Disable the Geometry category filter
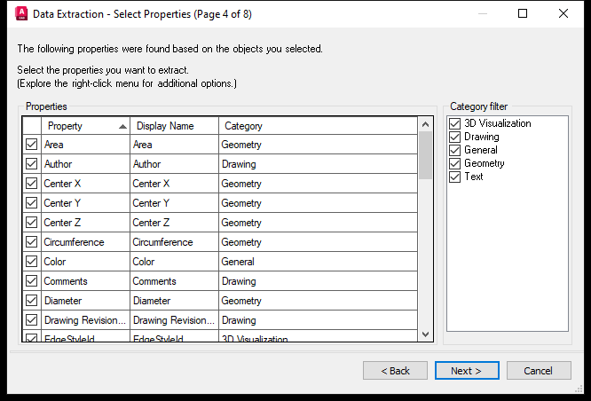 pyautogui.click(x=455, y=163)
